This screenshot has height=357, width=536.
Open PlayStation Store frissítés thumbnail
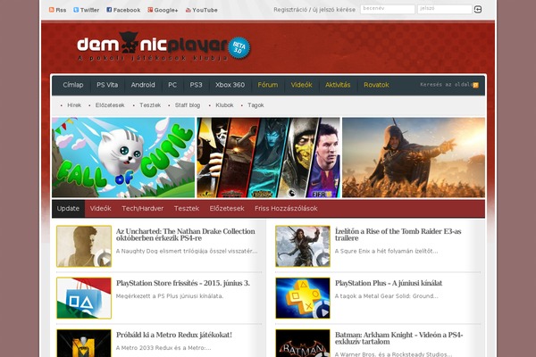point(84,298)
